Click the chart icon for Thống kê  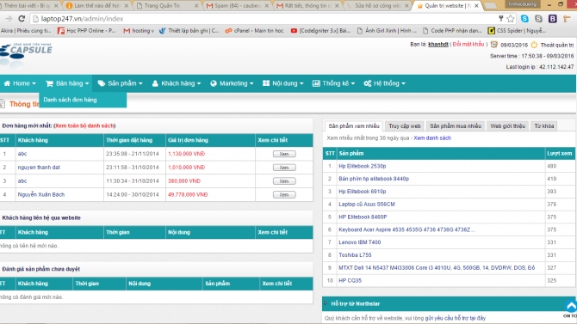coord(316,83)
